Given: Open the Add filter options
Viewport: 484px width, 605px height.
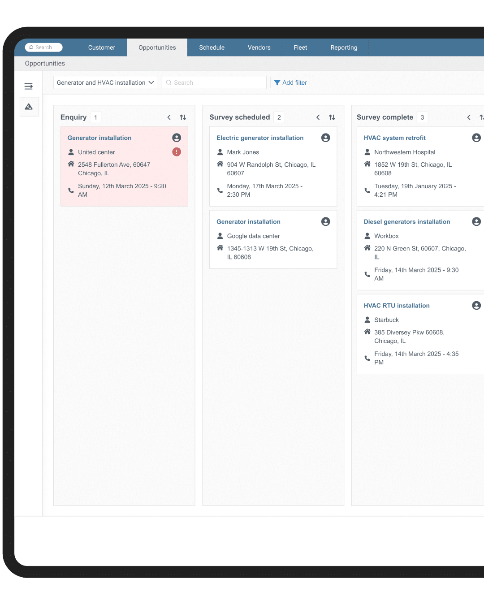Looking at the screenshot, I should [290, 82].
